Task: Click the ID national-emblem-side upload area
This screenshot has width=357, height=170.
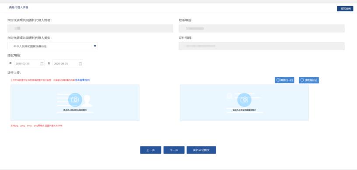Action: point(244,103)
